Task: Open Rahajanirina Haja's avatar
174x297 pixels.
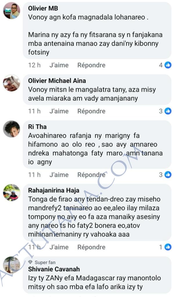Action: 12,193
